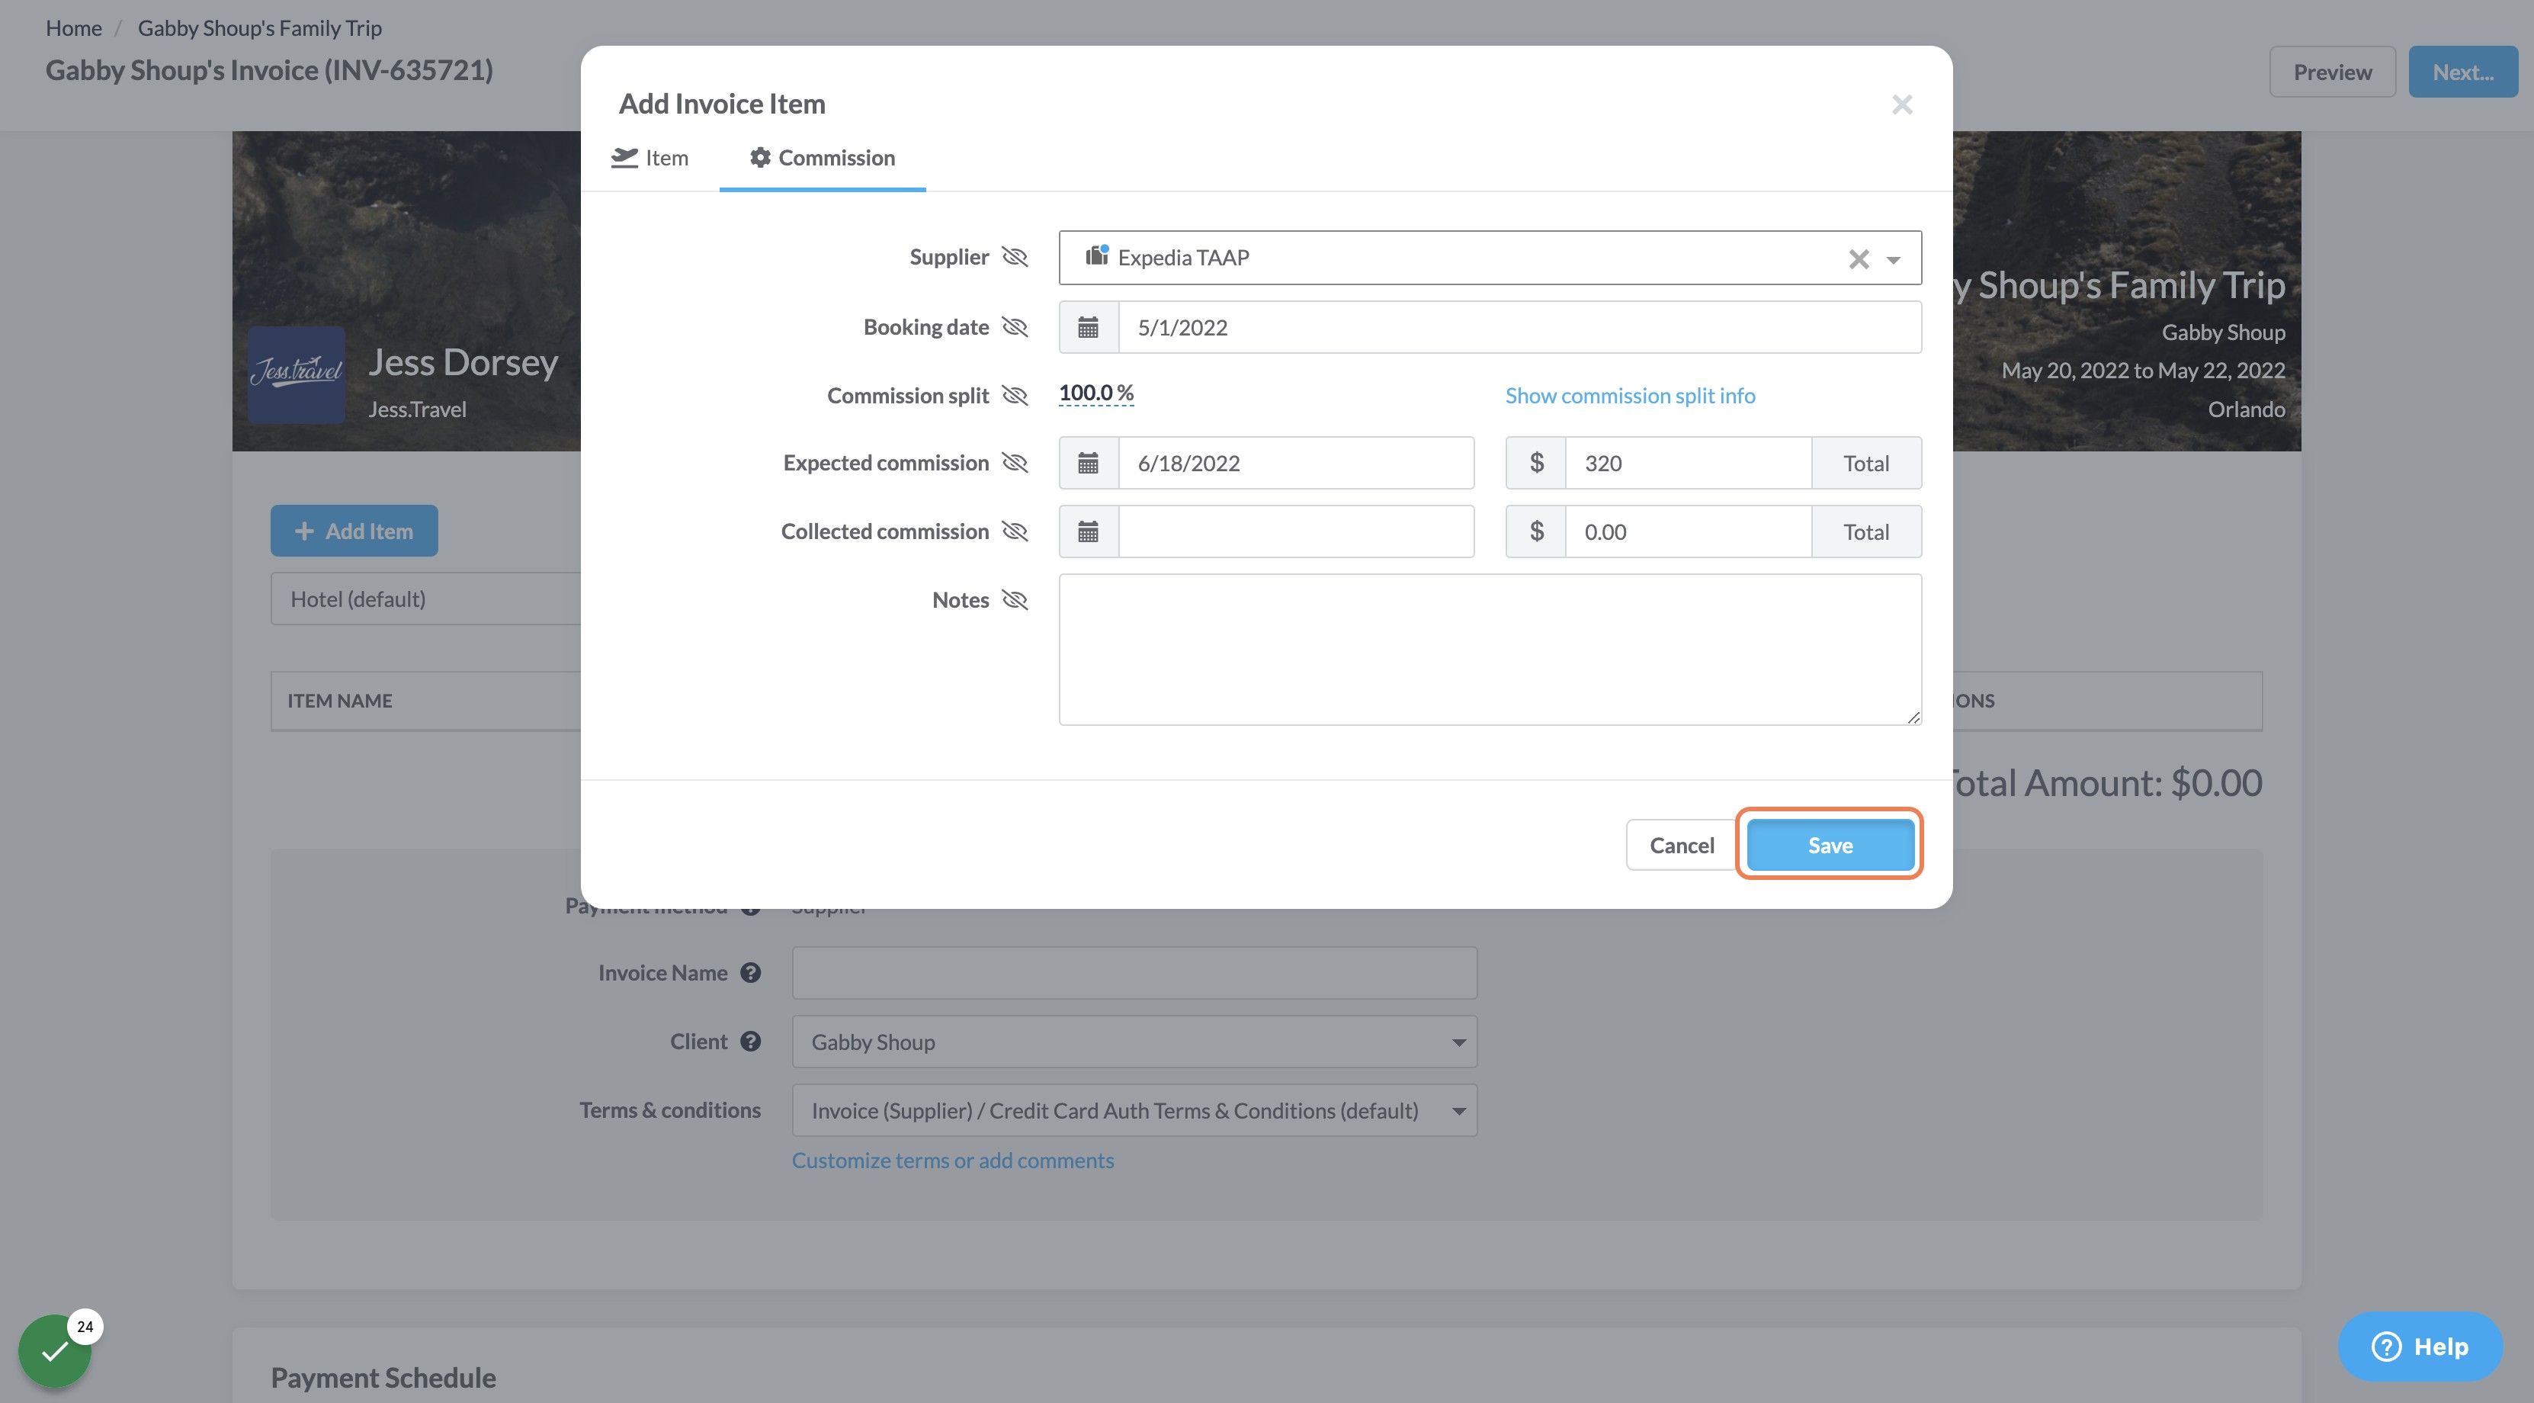Toggle visibility eye icon next to Expected commission
The image size is (2534, 1403).
(x=1014, y=462)
